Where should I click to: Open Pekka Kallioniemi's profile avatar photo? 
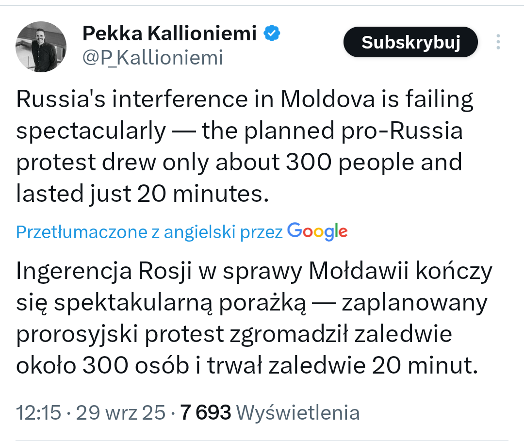41,47
